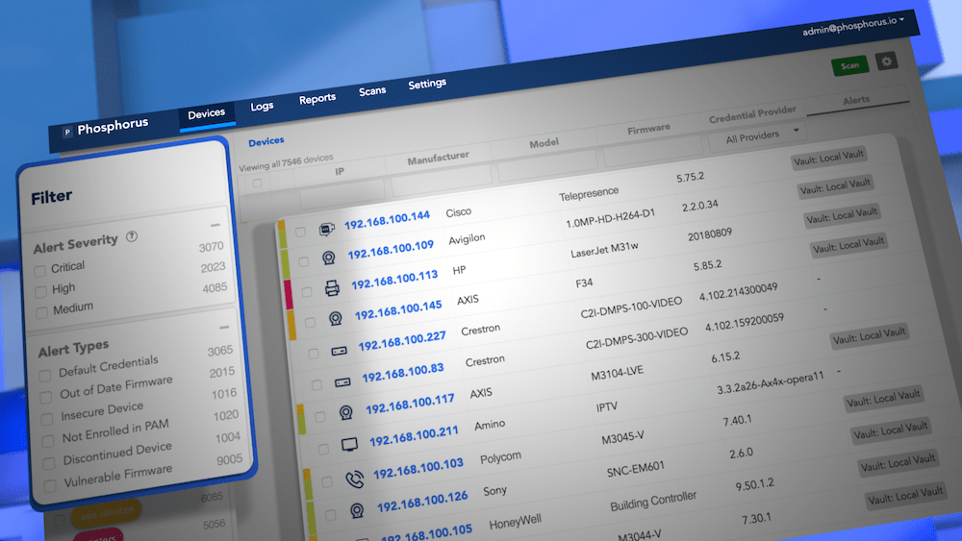Click the device icon next to 192.168.100.227
962x541 pixels.
coord(340,351)
